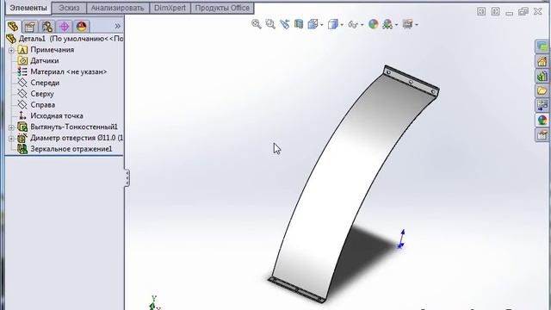Image resolution: width=551 pixels, height=310 pixels.
Task: Switch to the DimXpert tab
Action: coord(170,8)
